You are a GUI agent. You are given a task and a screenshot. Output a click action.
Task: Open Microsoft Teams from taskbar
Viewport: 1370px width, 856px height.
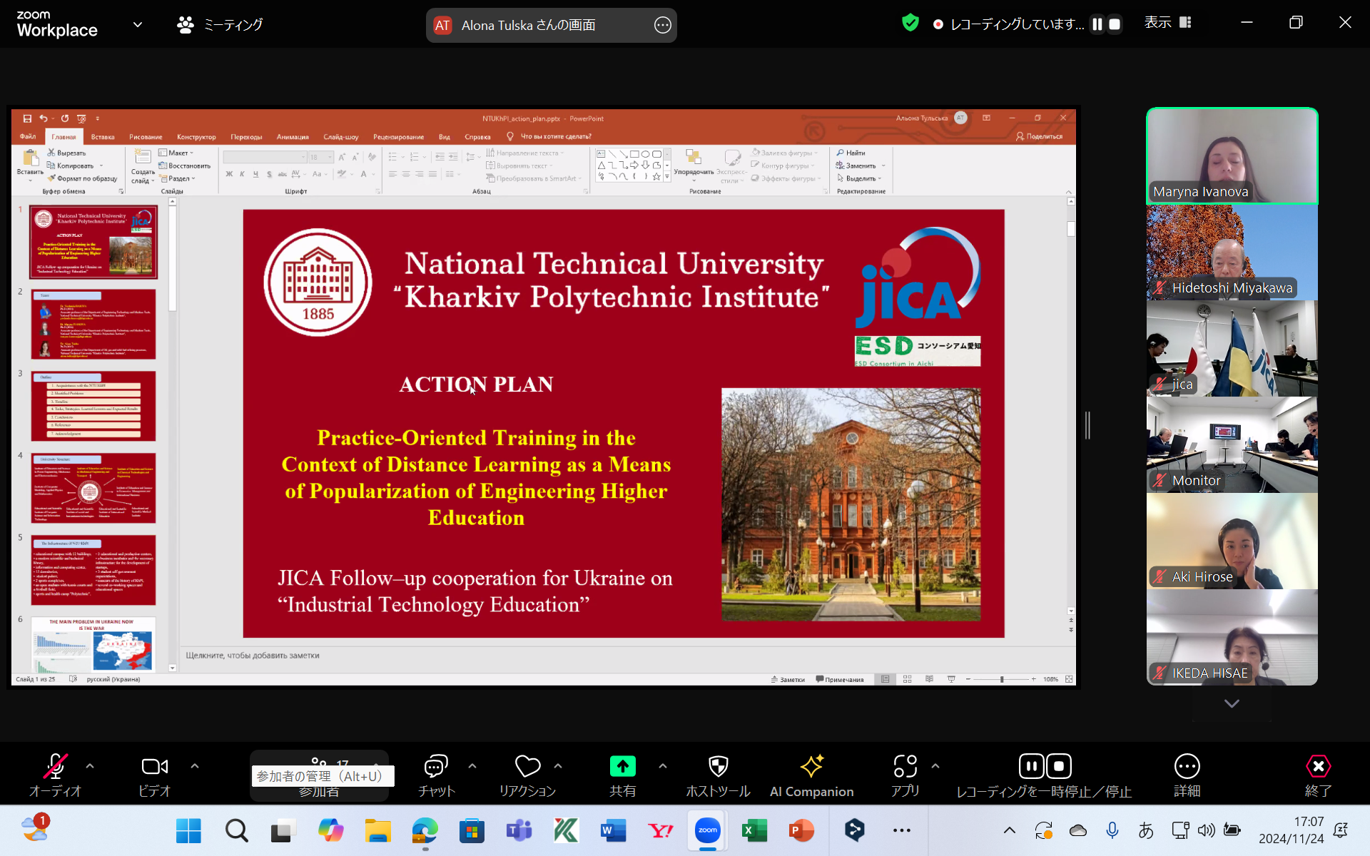[519, 830]
